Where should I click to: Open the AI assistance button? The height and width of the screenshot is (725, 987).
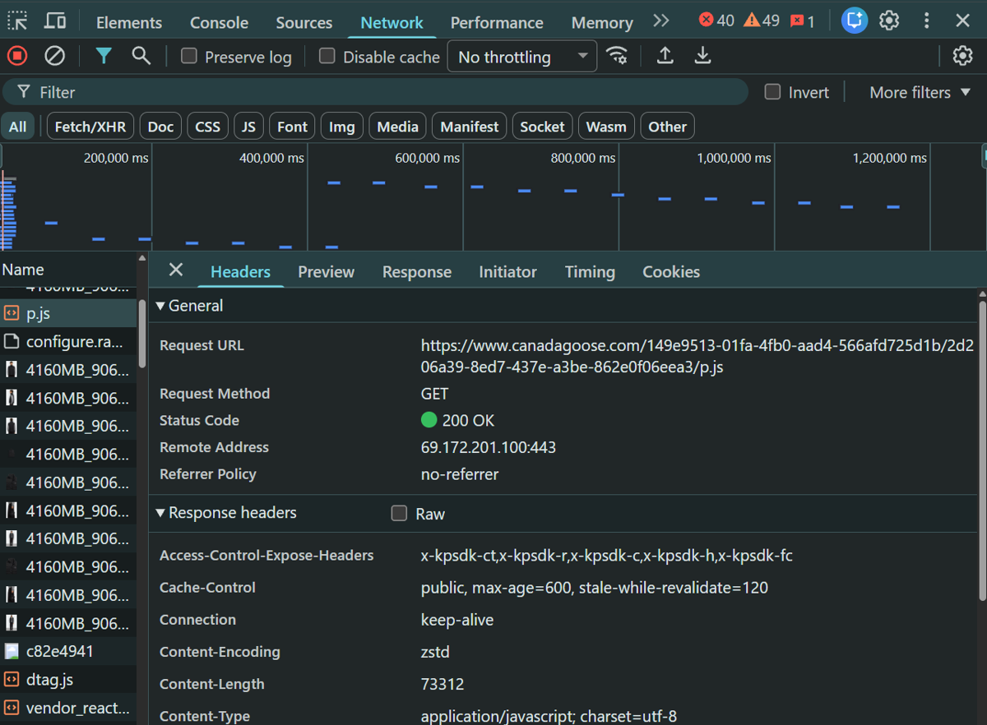click(855, 21)
